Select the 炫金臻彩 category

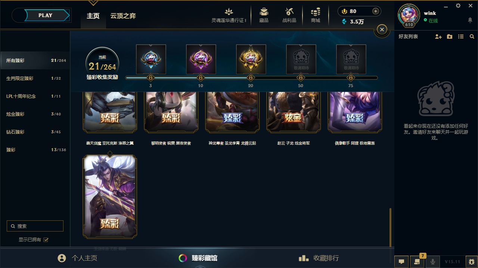tap(35, 114)
